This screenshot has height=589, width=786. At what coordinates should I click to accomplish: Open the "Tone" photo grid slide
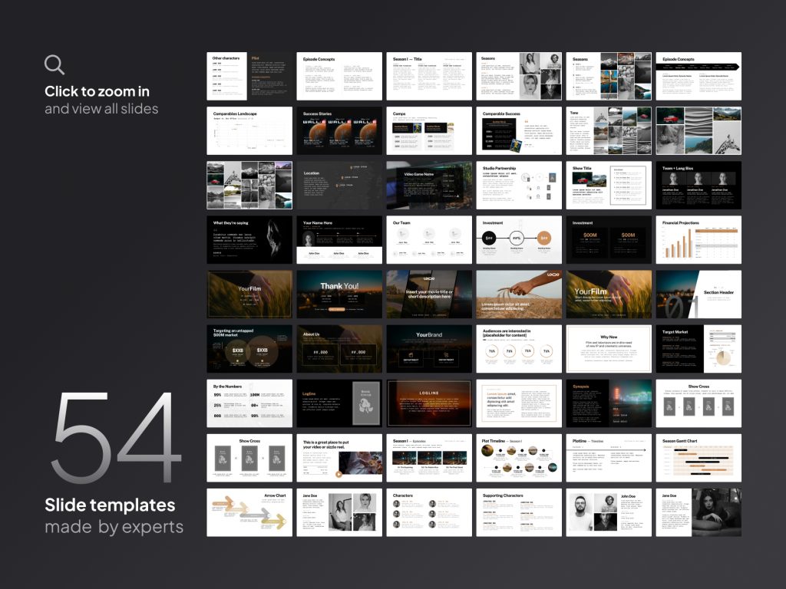coord(609,130)
